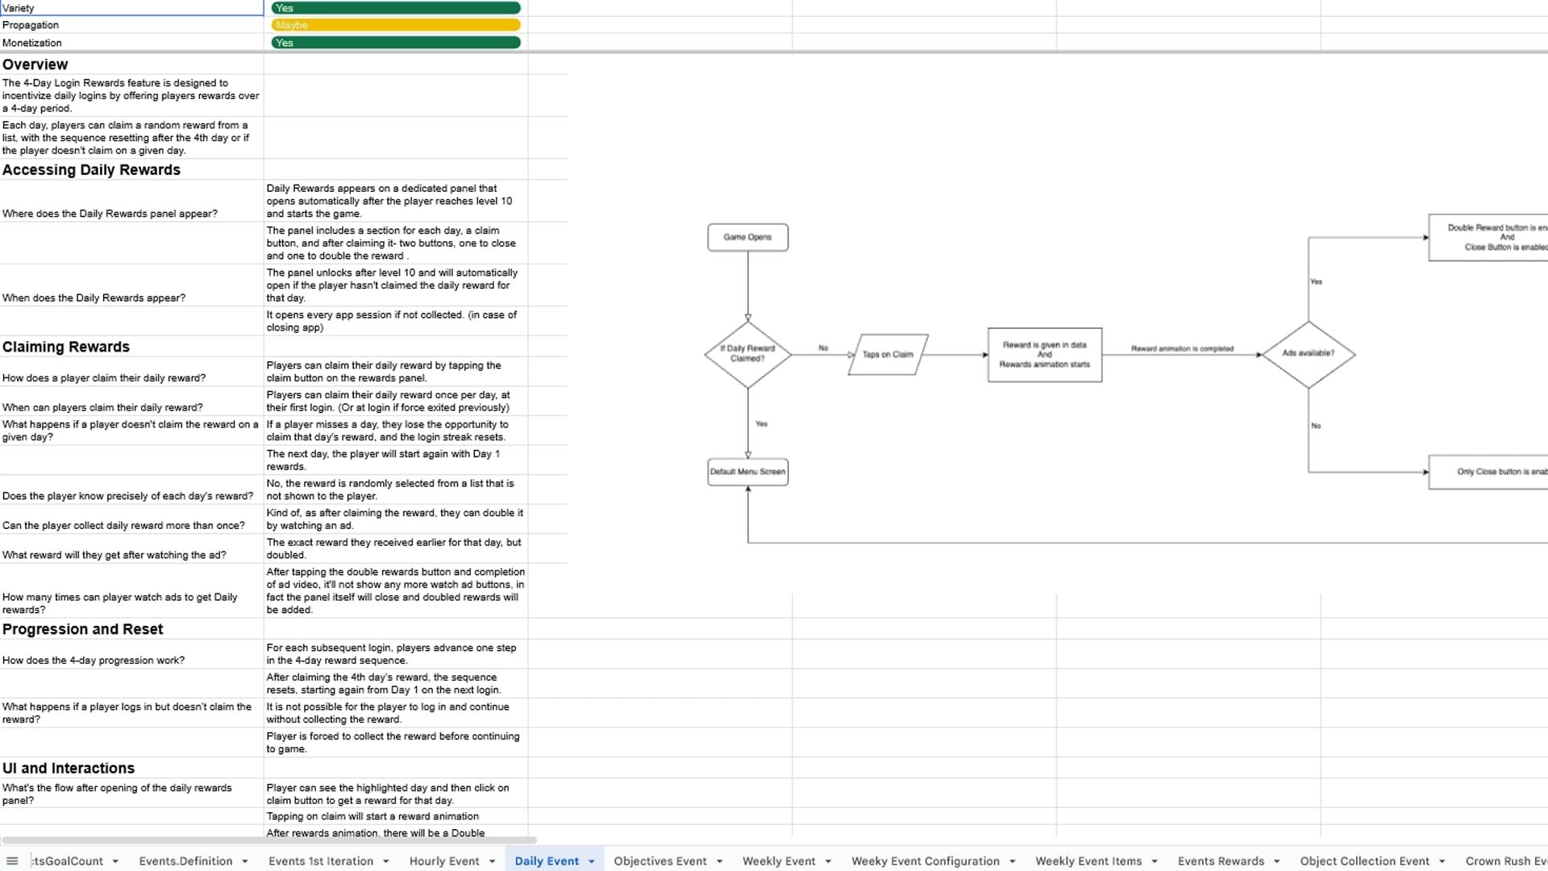This screenshot has height=871, width=1548.
Task: Switch to the Hourly Event sheet
Action: (x=444, y=861)
